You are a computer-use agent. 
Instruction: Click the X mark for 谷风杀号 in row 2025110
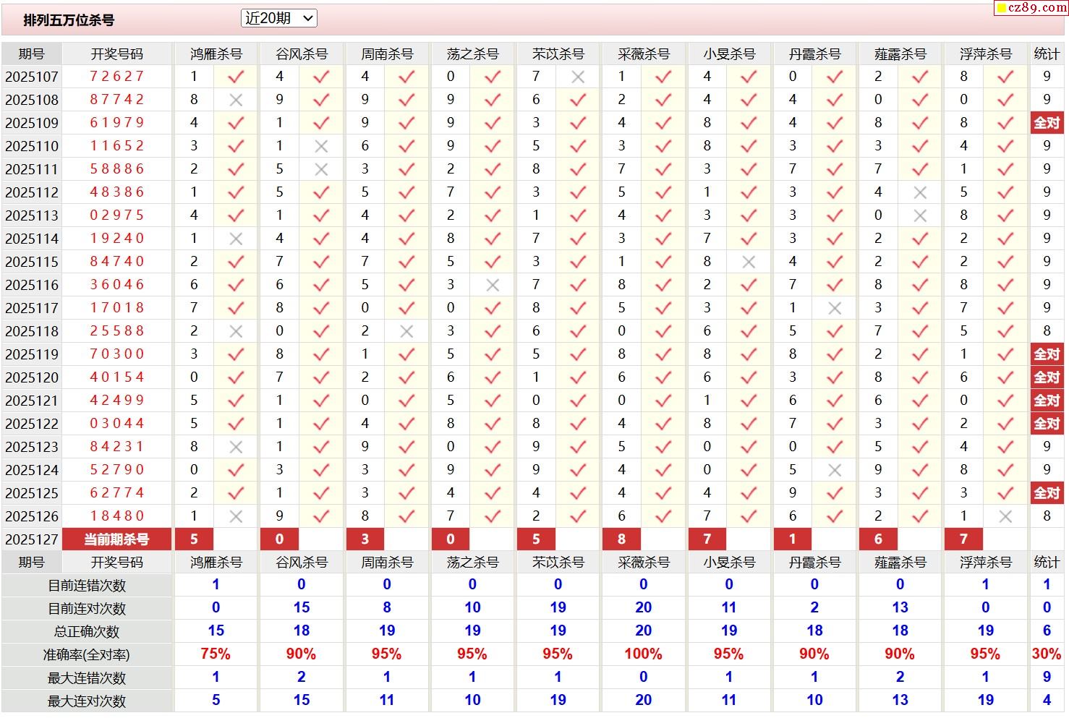tap(321, 146)
